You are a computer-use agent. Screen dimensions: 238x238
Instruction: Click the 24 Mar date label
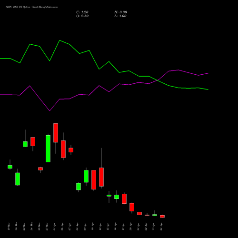tap(31, 227)
